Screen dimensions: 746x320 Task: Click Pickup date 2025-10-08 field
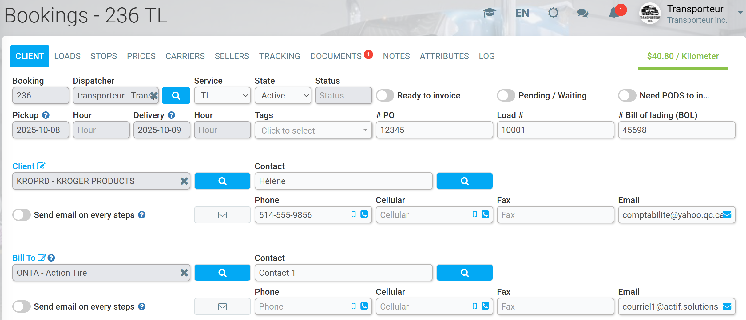(x=41, y=130)
